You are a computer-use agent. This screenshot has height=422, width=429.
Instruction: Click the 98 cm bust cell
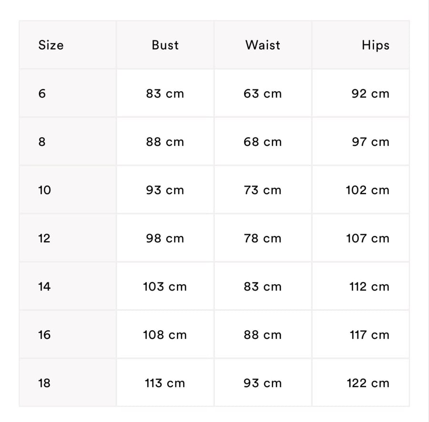165,238
